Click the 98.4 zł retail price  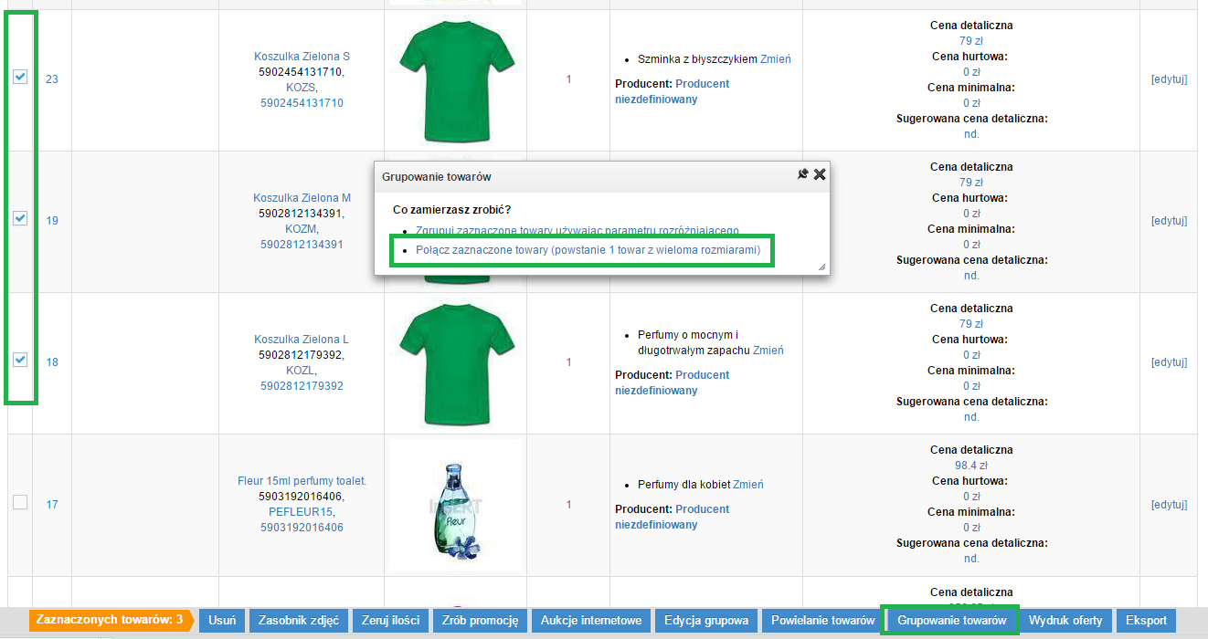pyautogui.click(x=971, y=466)
